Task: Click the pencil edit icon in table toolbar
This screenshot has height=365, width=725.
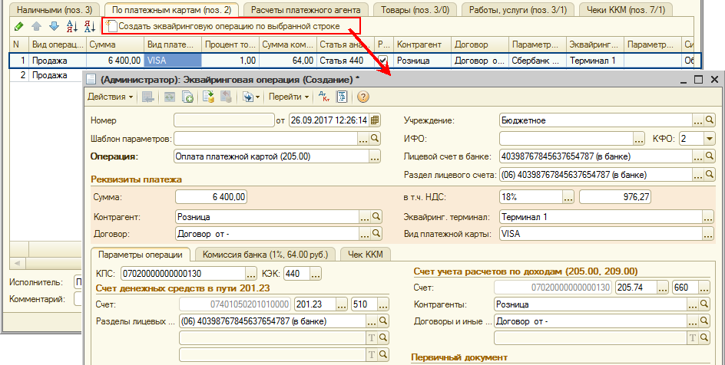Action: 18,26
